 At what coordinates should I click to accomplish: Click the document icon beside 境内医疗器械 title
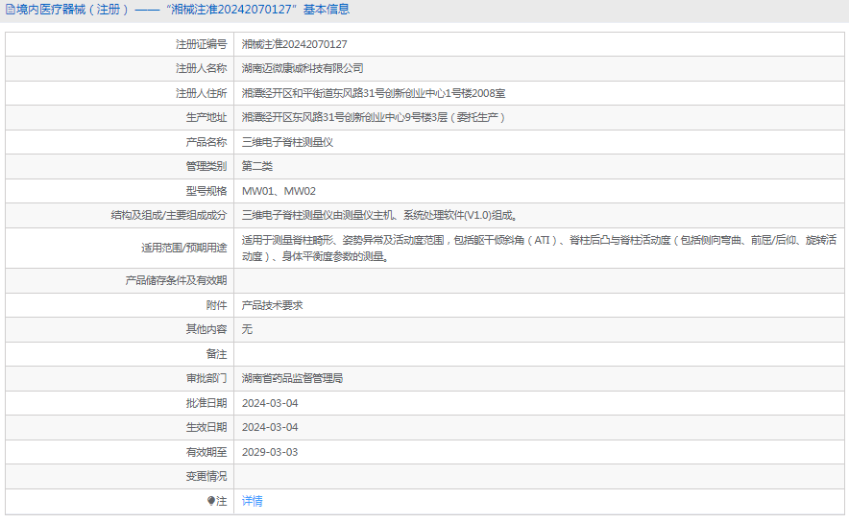[11, 10]
